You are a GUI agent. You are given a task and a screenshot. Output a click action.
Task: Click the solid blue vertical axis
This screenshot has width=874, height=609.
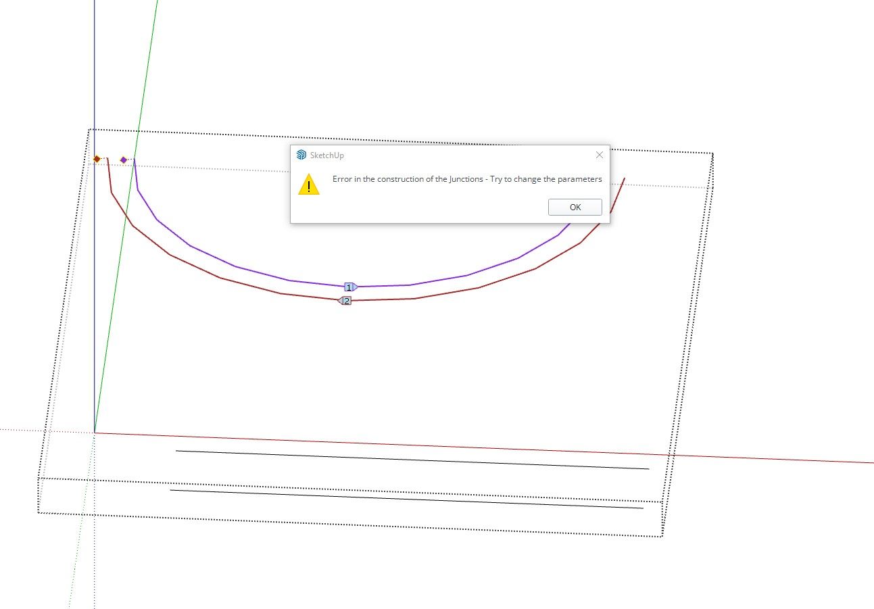(x=95, y=68)
